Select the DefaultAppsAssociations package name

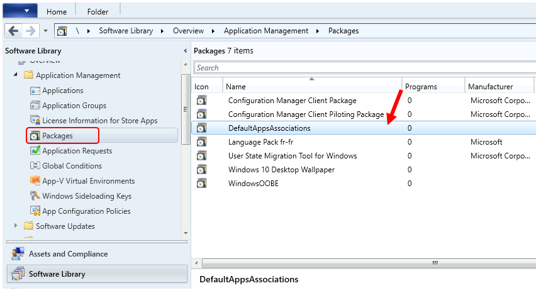click(269, 128)
